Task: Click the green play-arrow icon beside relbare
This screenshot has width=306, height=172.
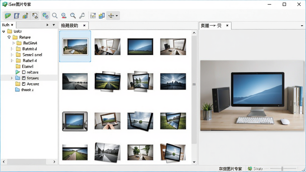Action: coord(18,72)
